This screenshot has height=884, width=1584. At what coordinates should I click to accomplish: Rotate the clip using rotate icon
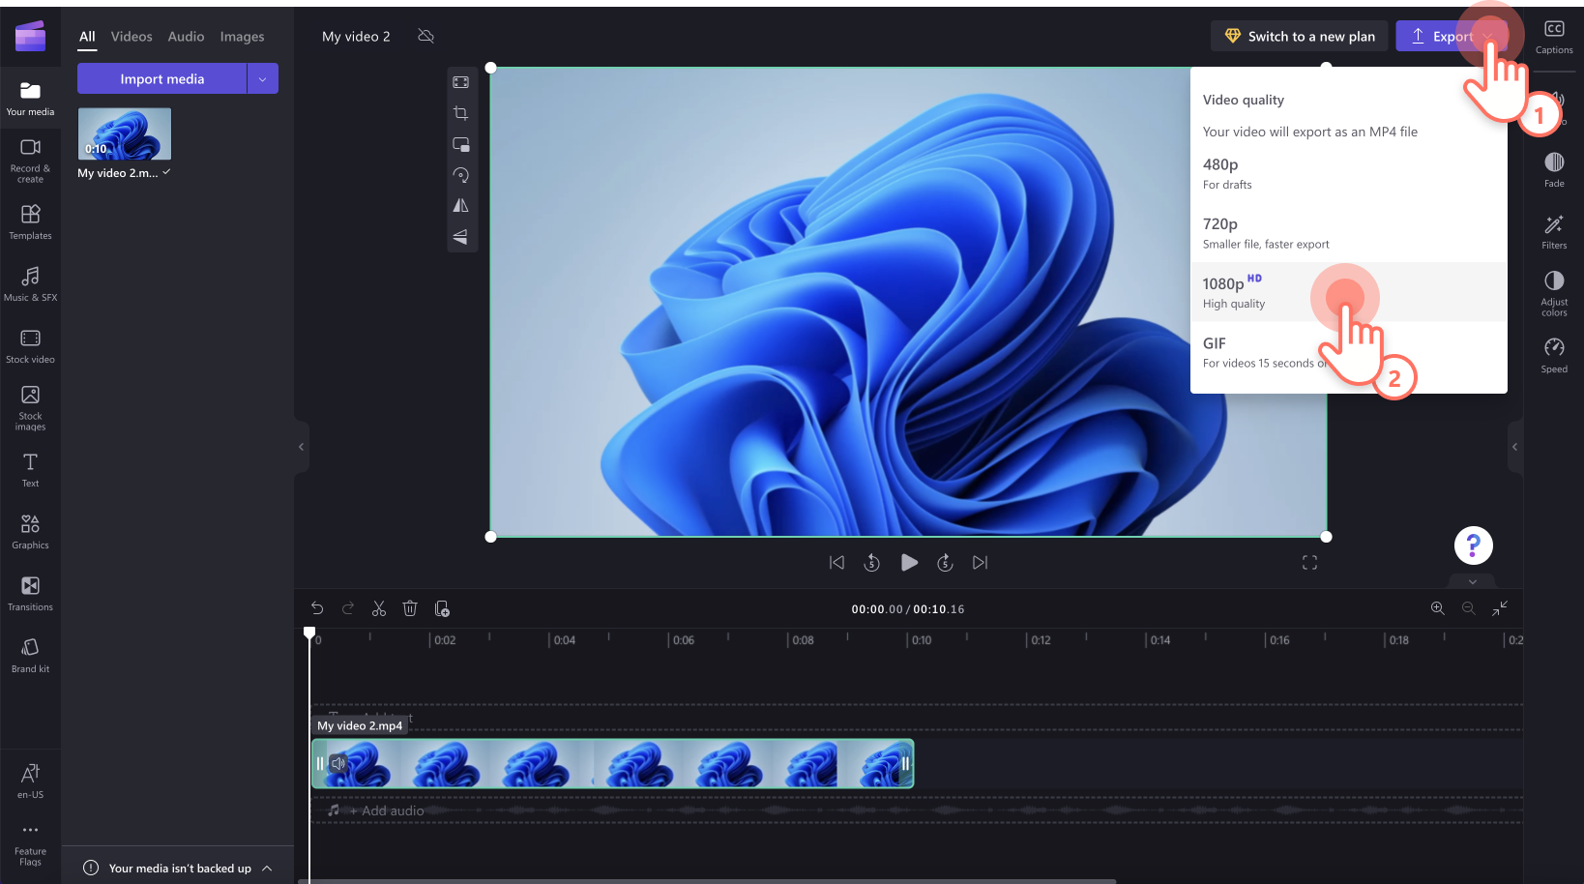click(x=461, y=175)
